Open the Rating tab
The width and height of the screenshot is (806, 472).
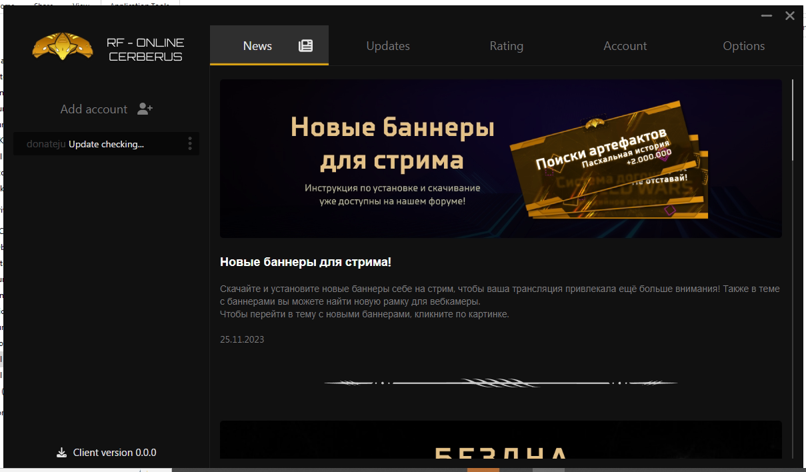coord(507,46)
